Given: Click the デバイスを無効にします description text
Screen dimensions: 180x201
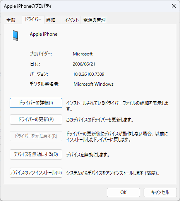Looking at the screenshot, I should click(x=88, y=155).
